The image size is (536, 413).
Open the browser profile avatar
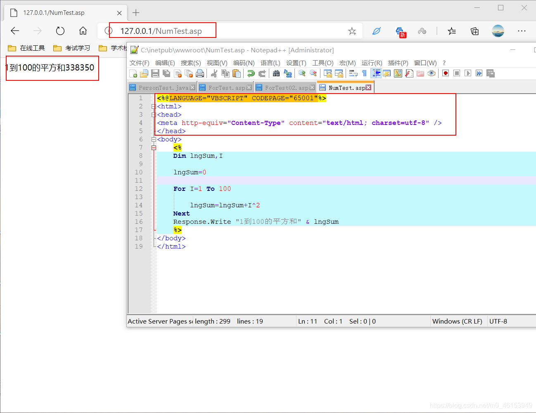[498, 31]
